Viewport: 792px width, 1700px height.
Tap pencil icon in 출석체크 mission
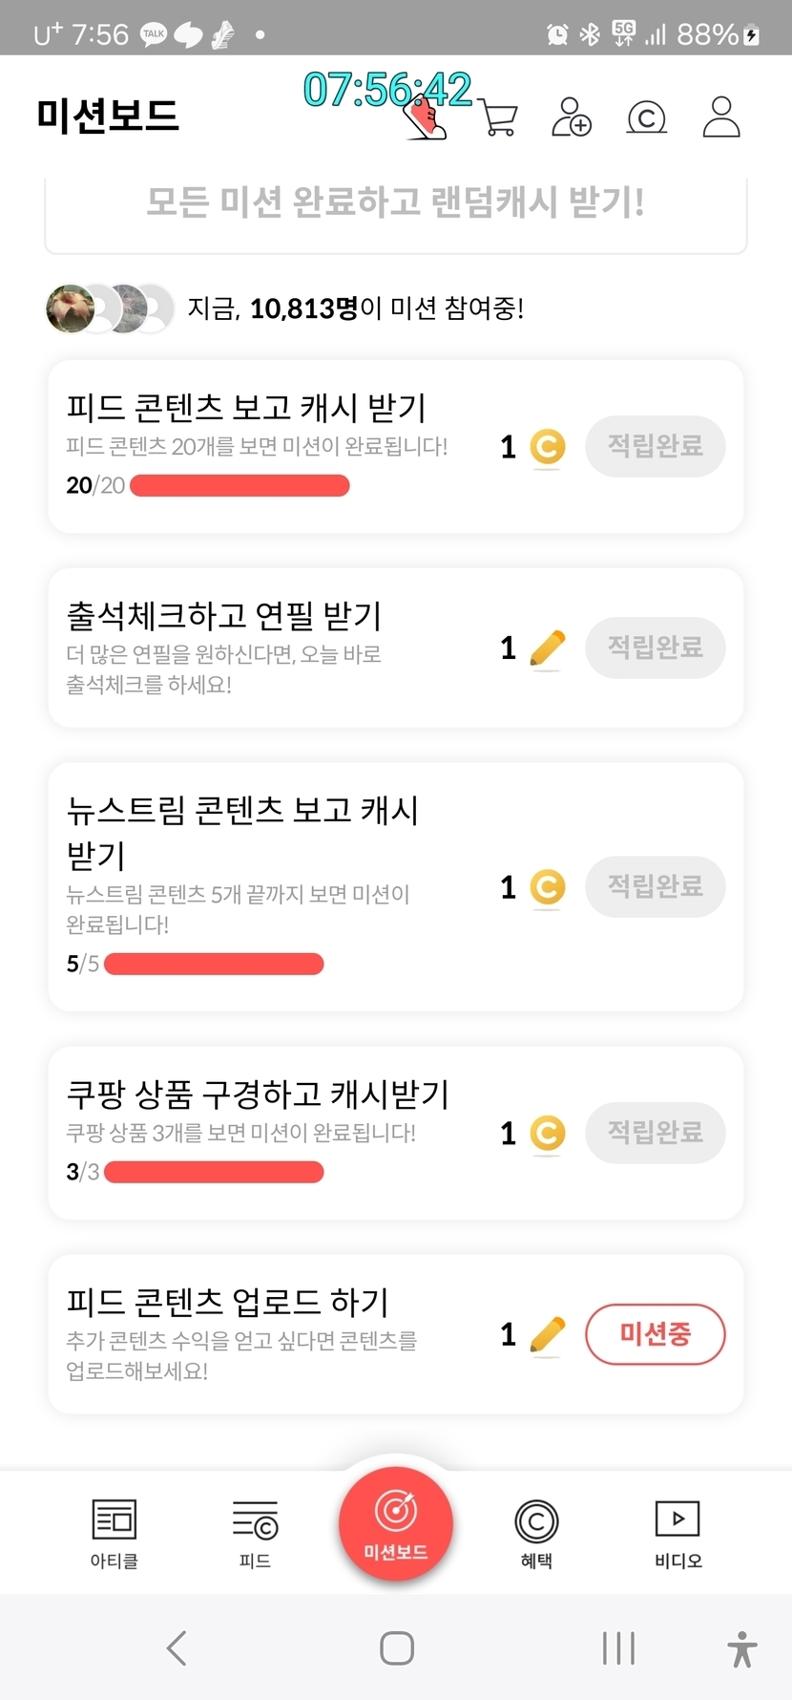point(547,648)
